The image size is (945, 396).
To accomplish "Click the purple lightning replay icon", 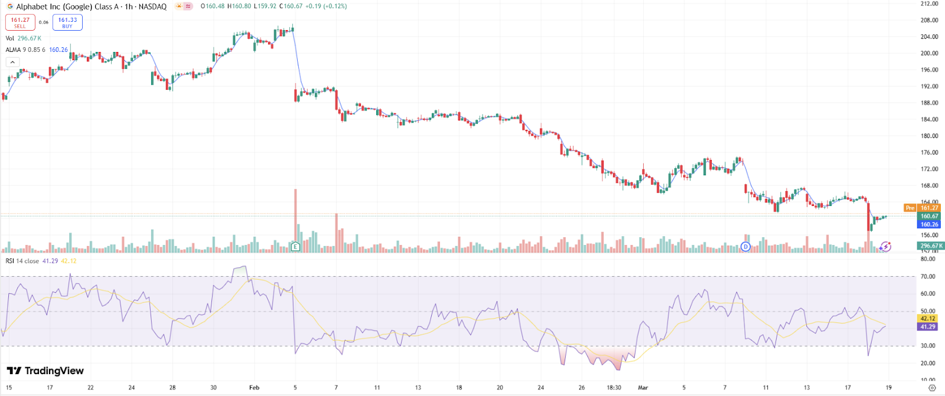I will [885, 247].
